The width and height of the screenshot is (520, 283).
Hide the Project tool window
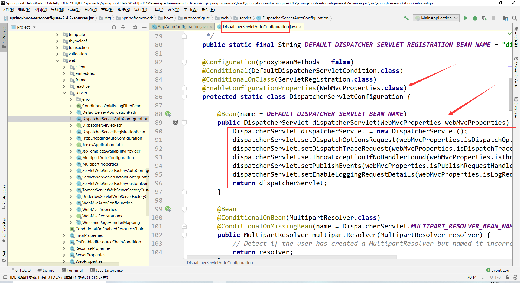pos(144,27)
